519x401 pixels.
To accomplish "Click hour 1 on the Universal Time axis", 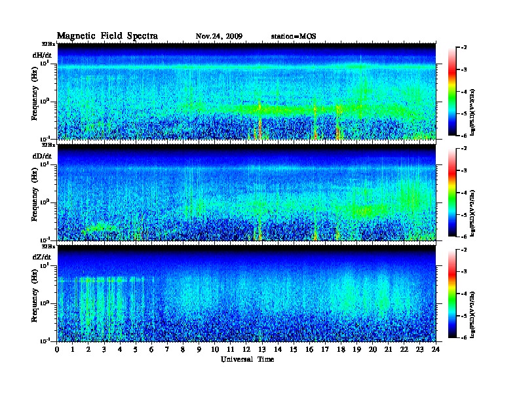I will click(73, 349).
